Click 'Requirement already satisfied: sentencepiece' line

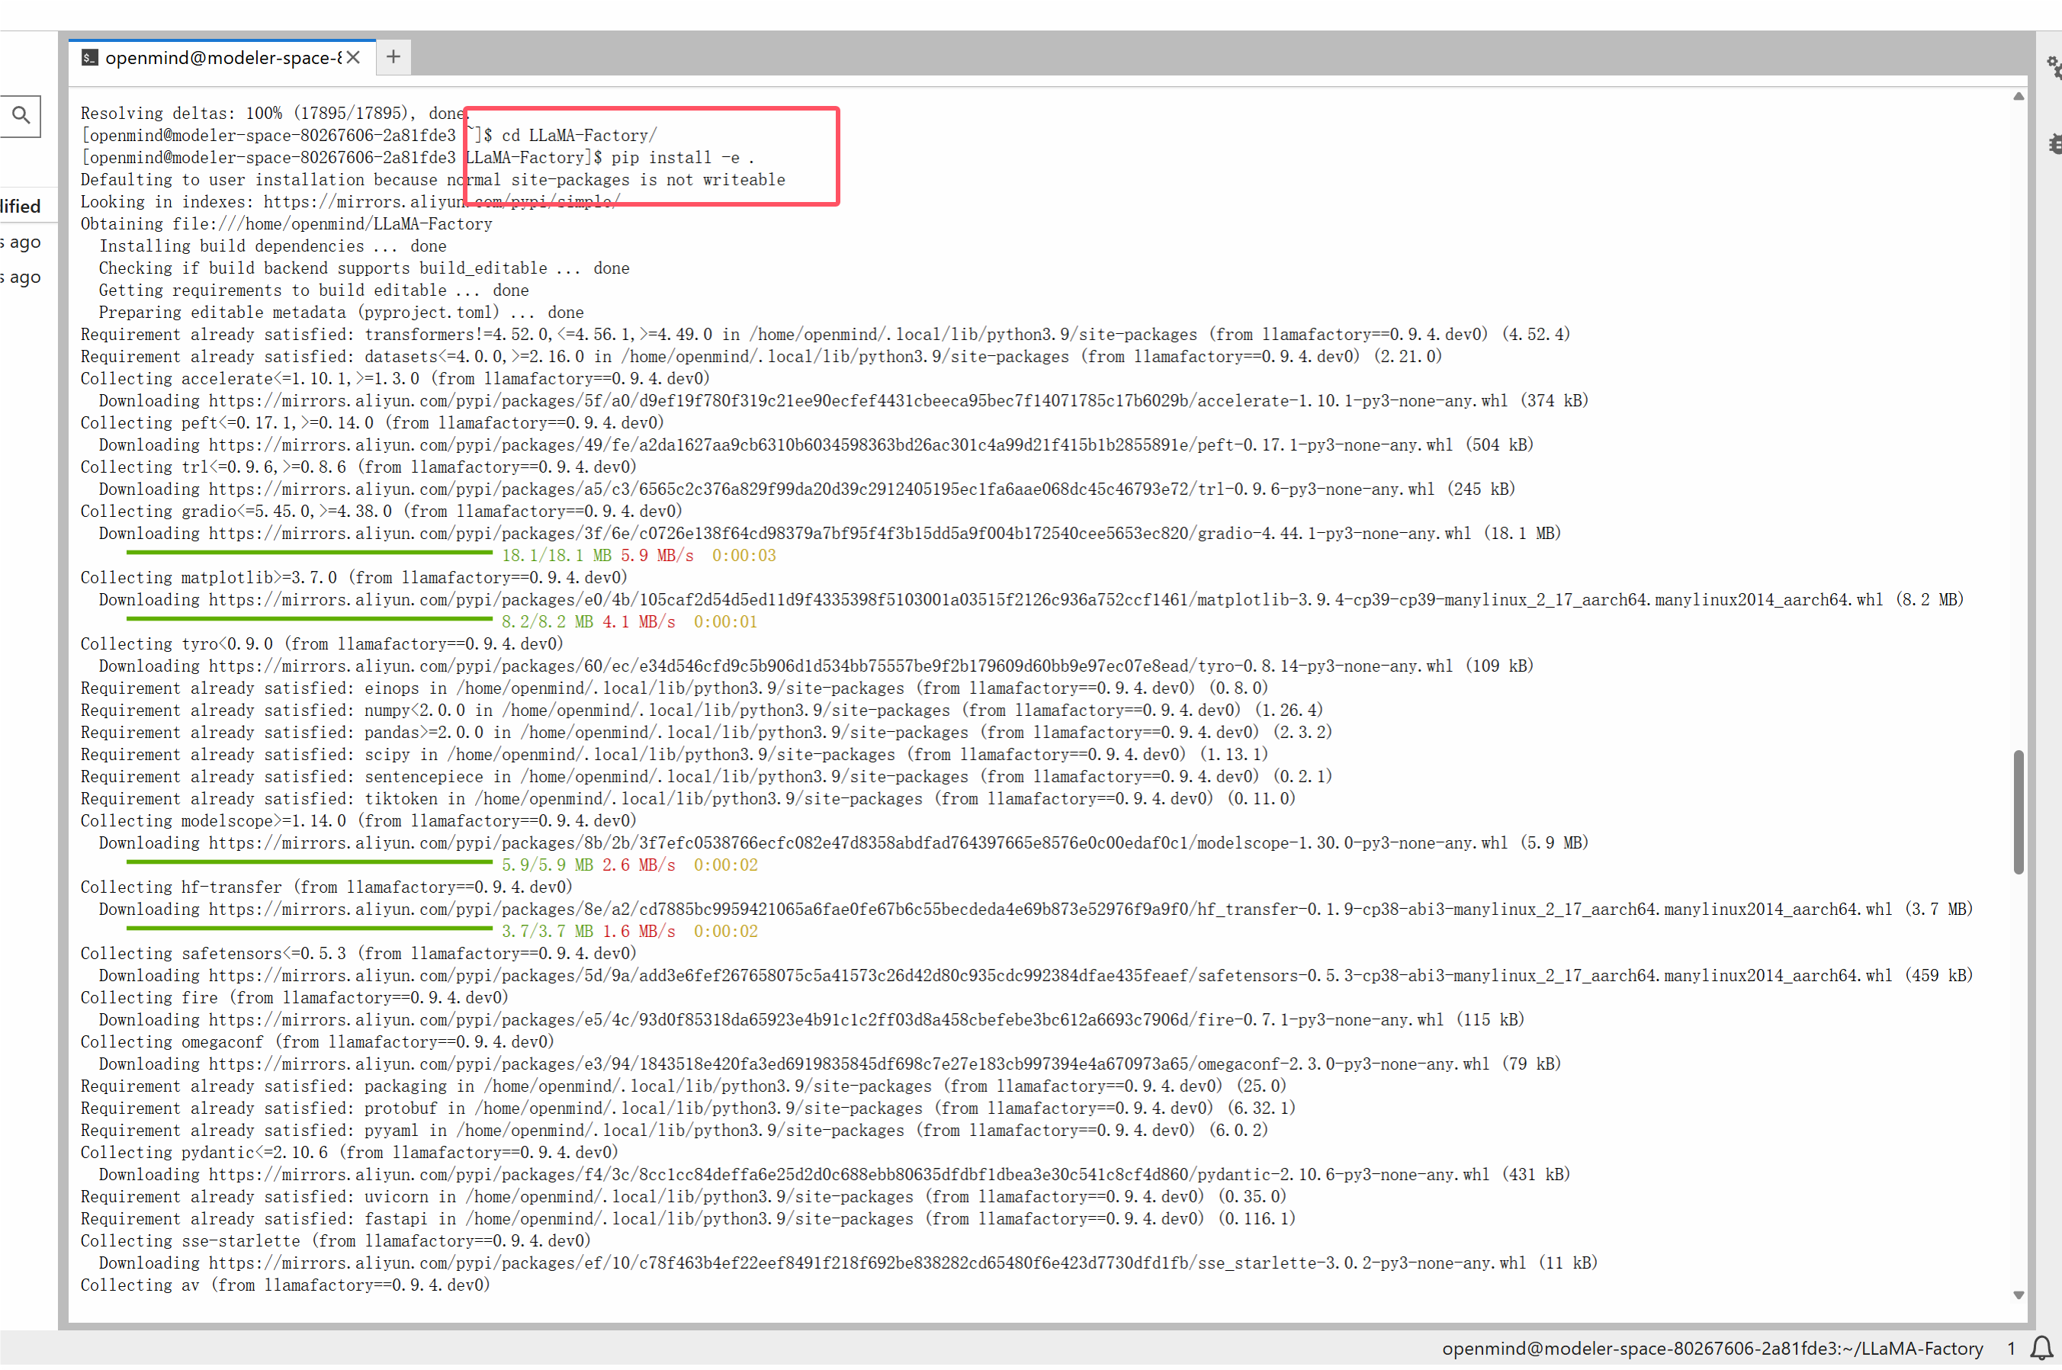706,777
